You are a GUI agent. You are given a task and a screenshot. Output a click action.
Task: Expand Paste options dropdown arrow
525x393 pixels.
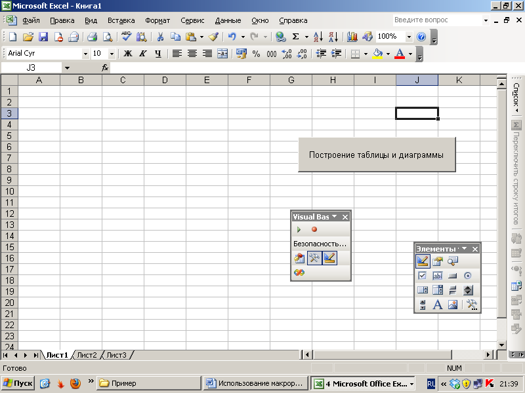[x=201, y=37]
